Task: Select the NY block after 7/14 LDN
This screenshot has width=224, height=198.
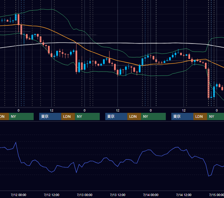Action: tap(215, 116)
